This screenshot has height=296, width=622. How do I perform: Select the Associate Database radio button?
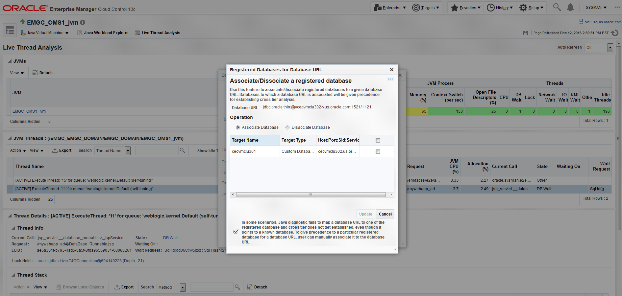click(237, 127)
